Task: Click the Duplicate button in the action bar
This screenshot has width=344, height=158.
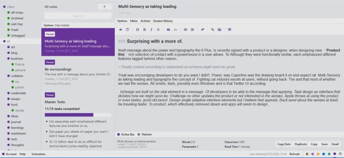Action: 301,144
